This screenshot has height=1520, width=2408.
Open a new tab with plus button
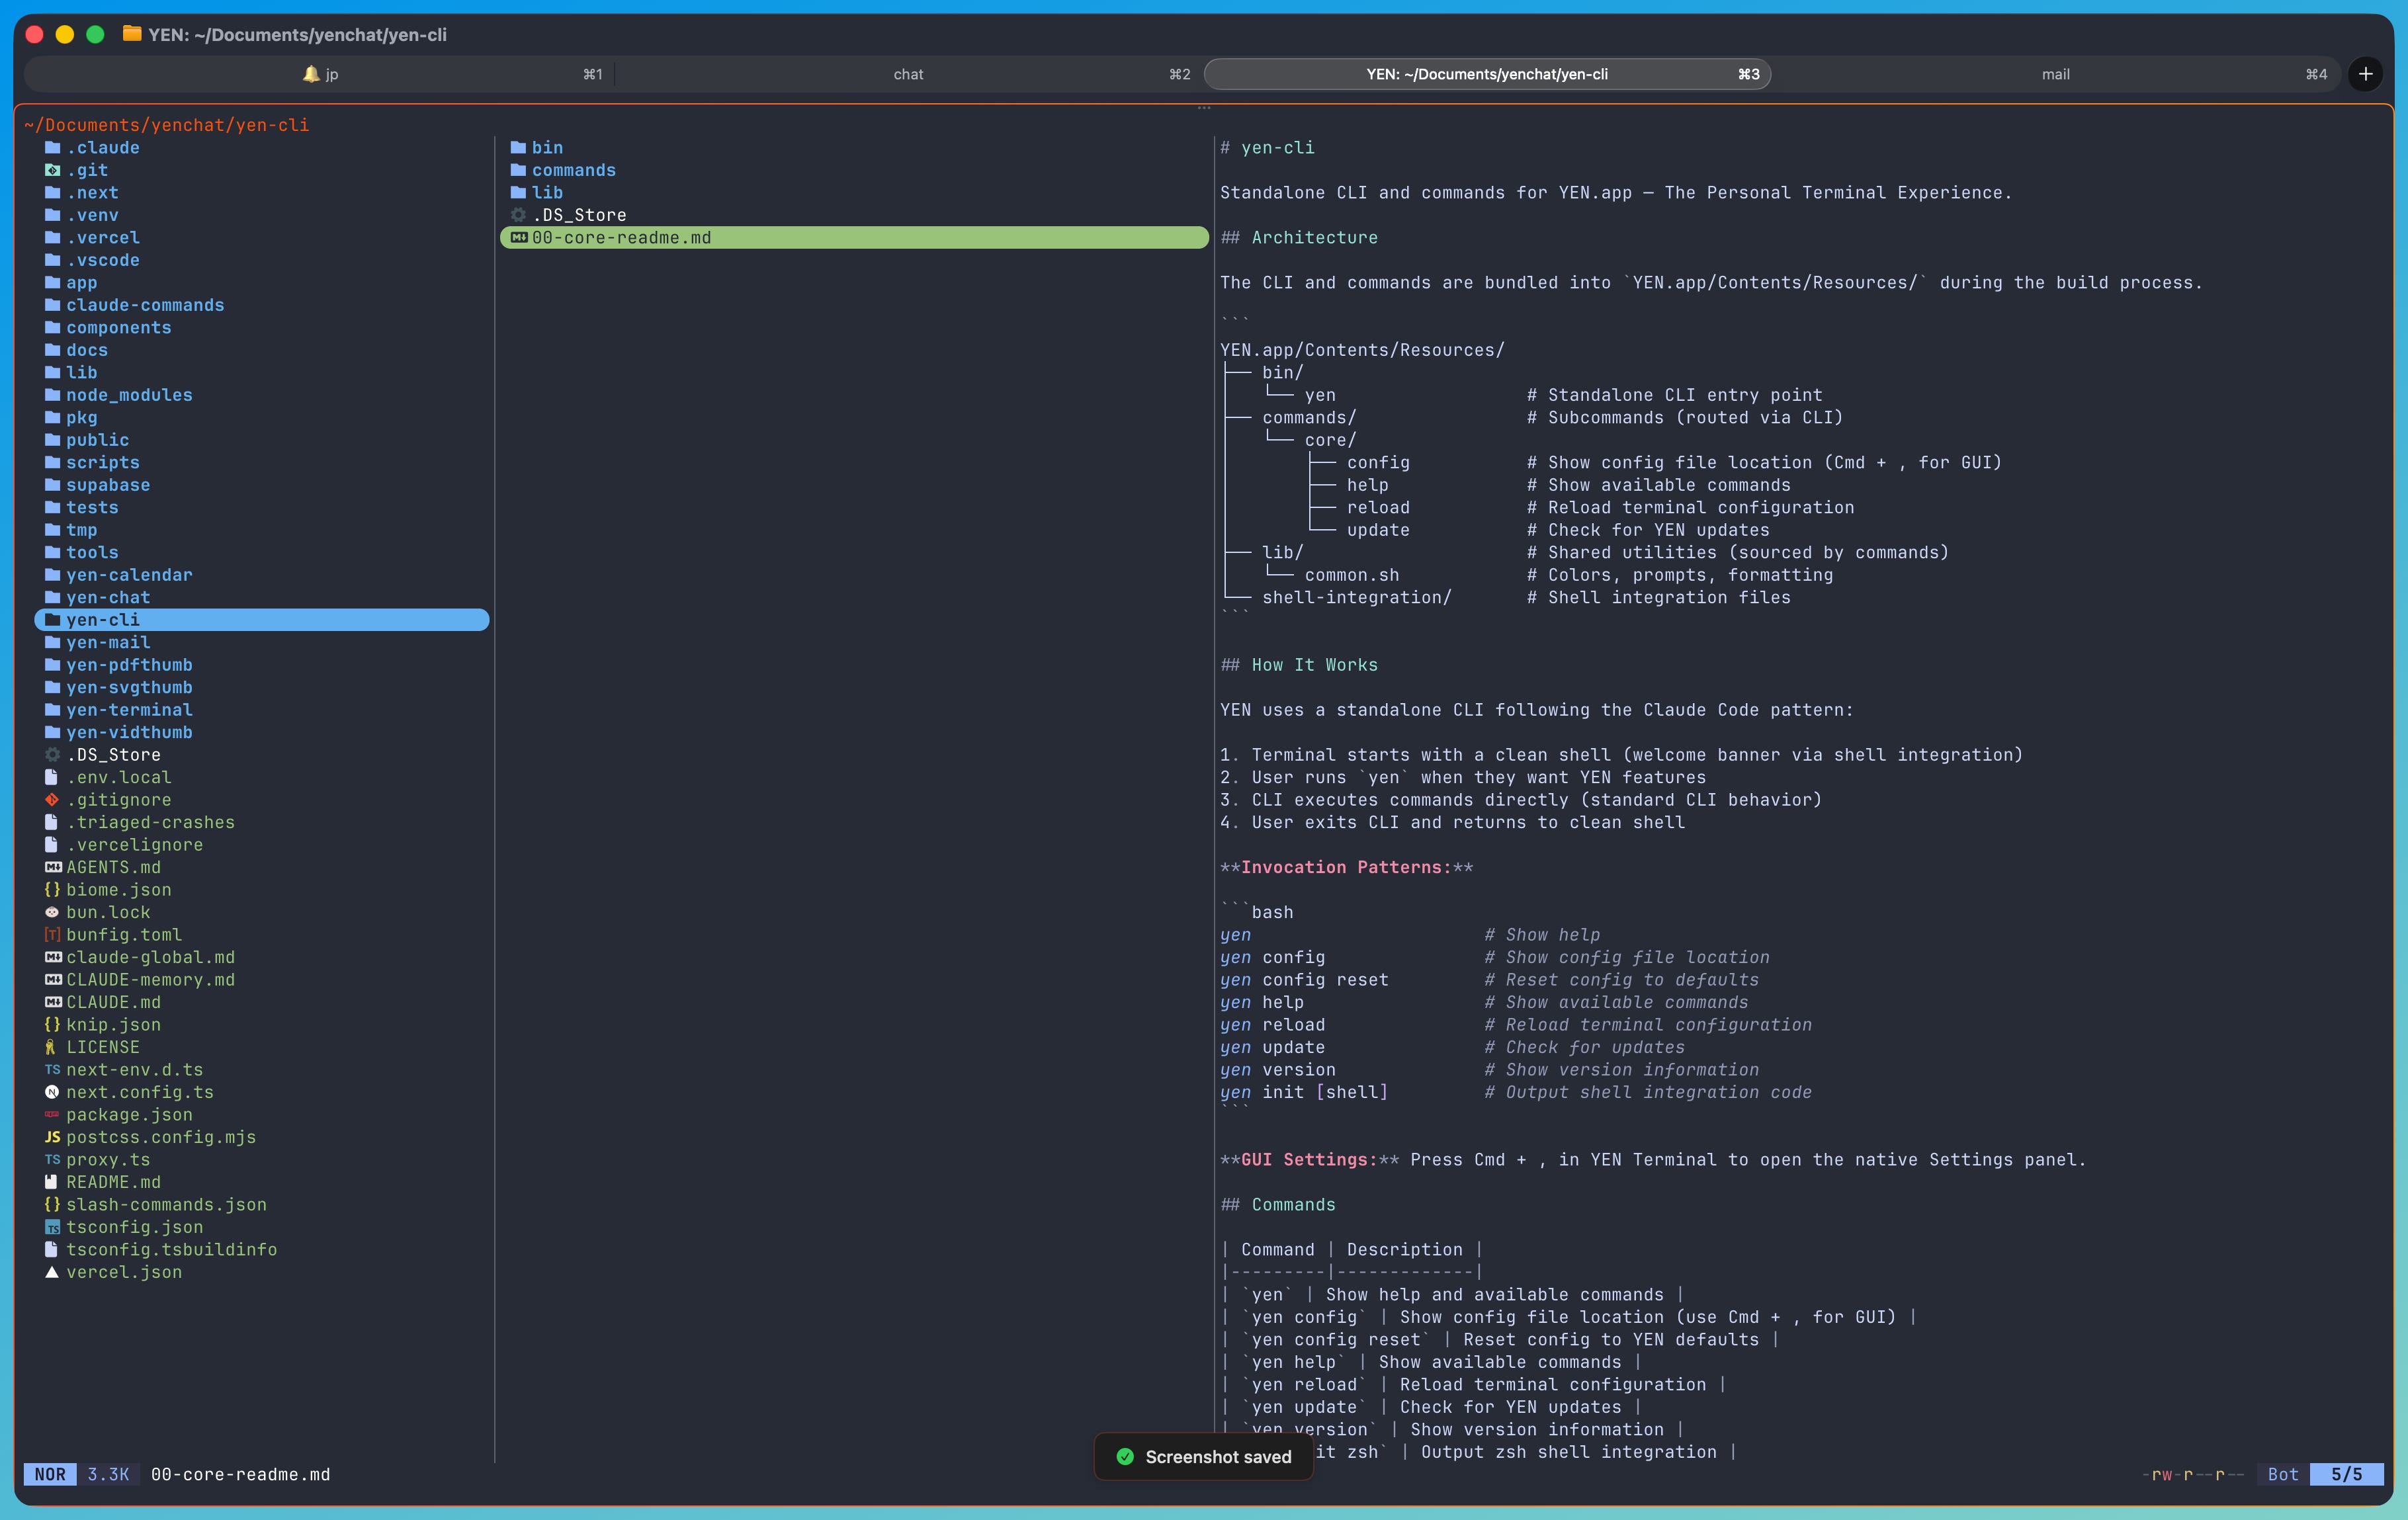[x=2365, y=74]
